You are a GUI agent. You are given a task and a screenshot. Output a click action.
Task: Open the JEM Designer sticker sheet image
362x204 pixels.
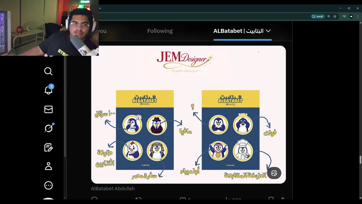[188, 114]
